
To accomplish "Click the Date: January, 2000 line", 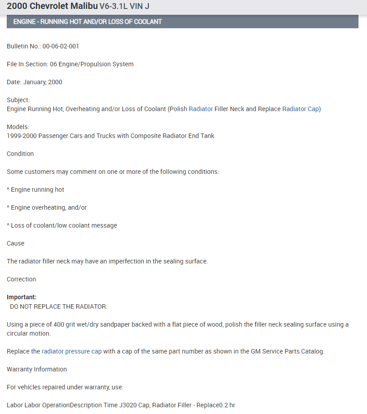I will pyautogui.click(x=35, y=82).
